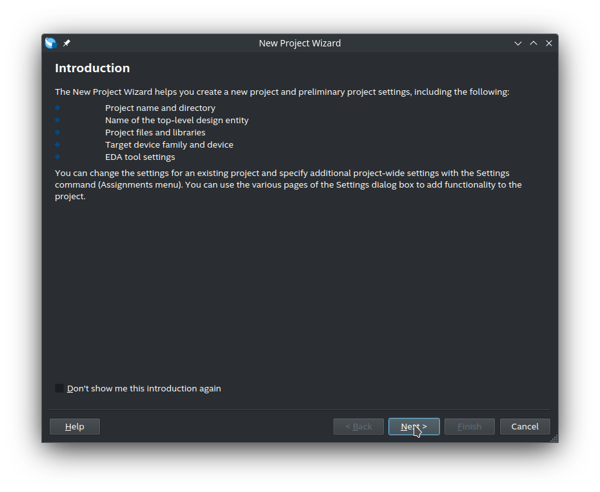The image size is (600, 492).
Task: Click the diamond bullet beside top-level design entity
Action: point(57,120)
